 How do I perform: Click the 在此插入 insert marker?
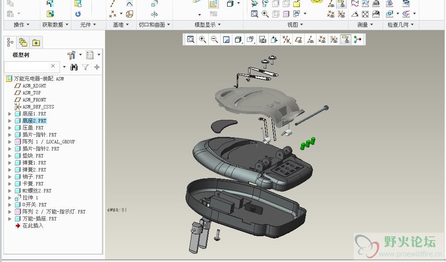coord(33,226)
